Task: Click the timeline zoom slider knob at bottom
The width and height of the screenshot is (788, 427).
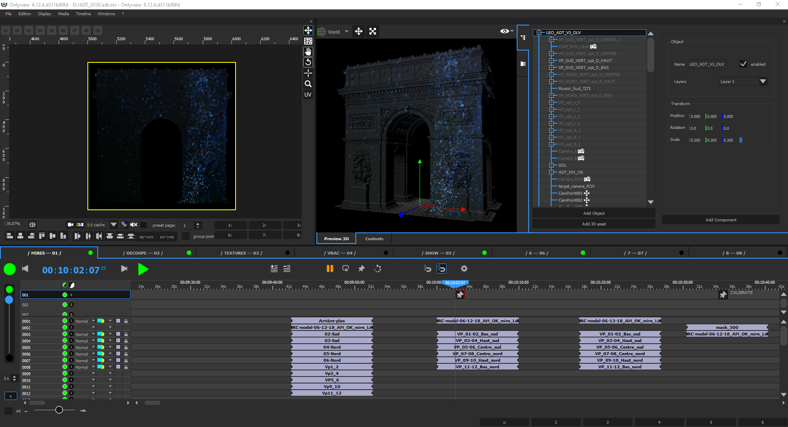Action: click(x=59, y=410)
